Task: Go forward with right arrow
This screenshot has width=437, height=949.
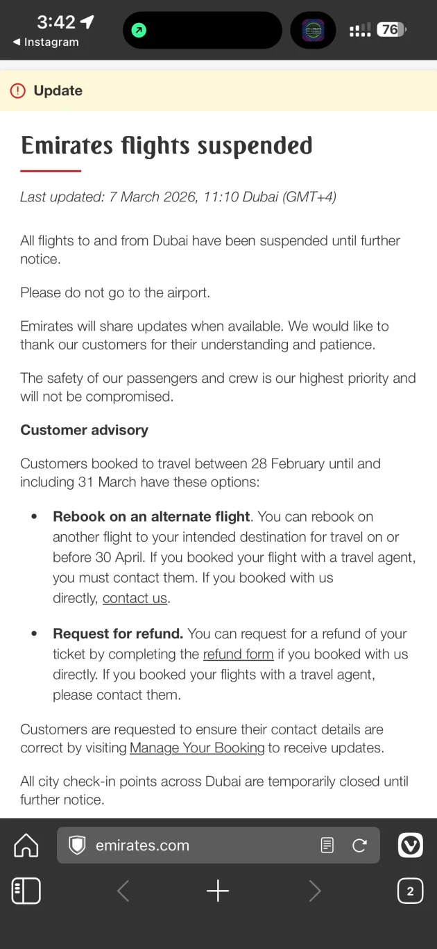Action: click(x=315, y=891)
